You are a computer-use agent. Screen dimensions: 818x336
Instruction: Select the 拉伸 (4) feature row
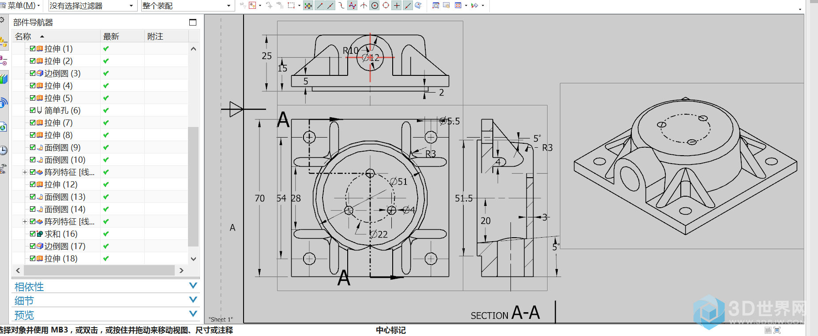click(101, 86)
